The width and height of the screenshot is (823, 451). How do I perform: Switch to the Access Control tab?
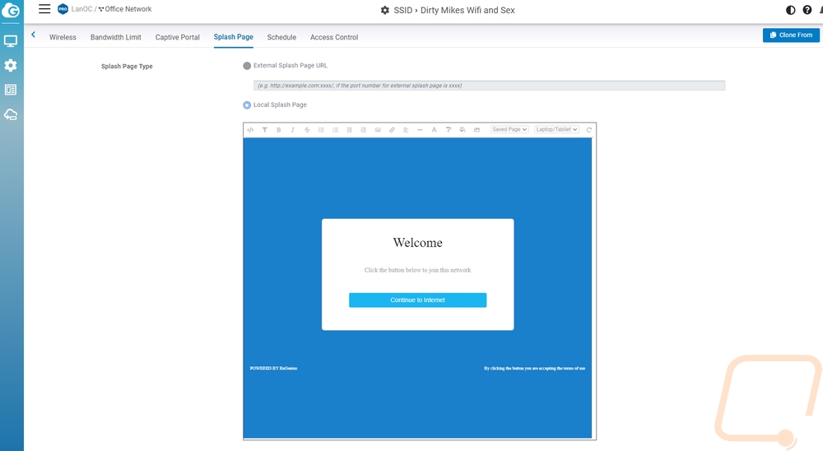coord(334,37)
